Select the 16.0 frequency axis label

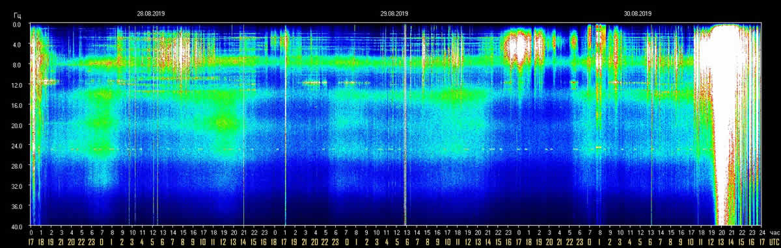(x=16, y=105)
